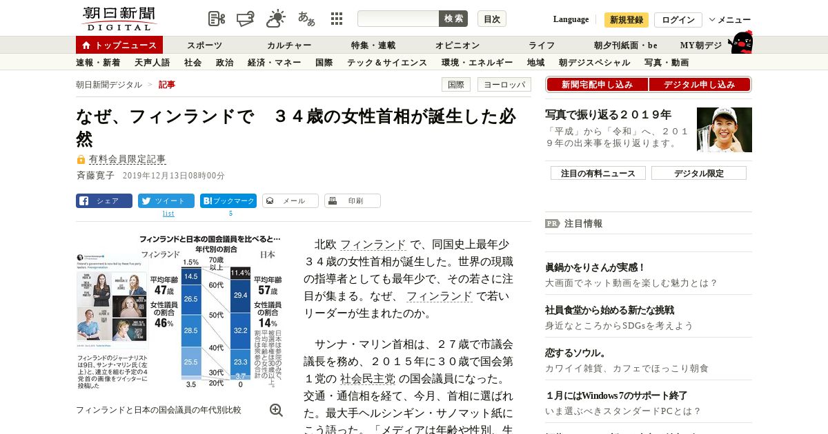Viewport: 828px width, 434px height.
Task: Open 速報・新着 submenu
Action: pyautogui.click(x=98, y=63)
